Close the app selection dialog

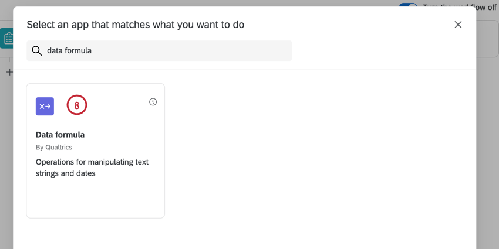point(458,25)
